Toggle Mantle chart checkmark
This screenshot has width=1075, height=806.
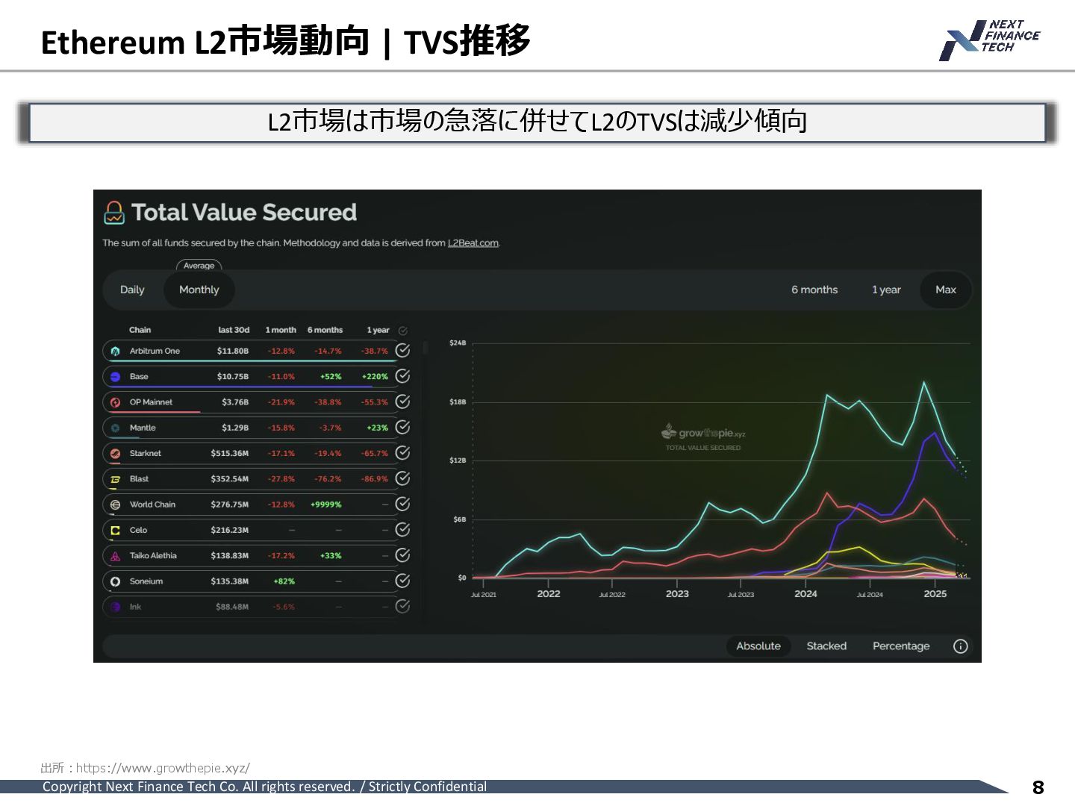(x=402, y=427)
